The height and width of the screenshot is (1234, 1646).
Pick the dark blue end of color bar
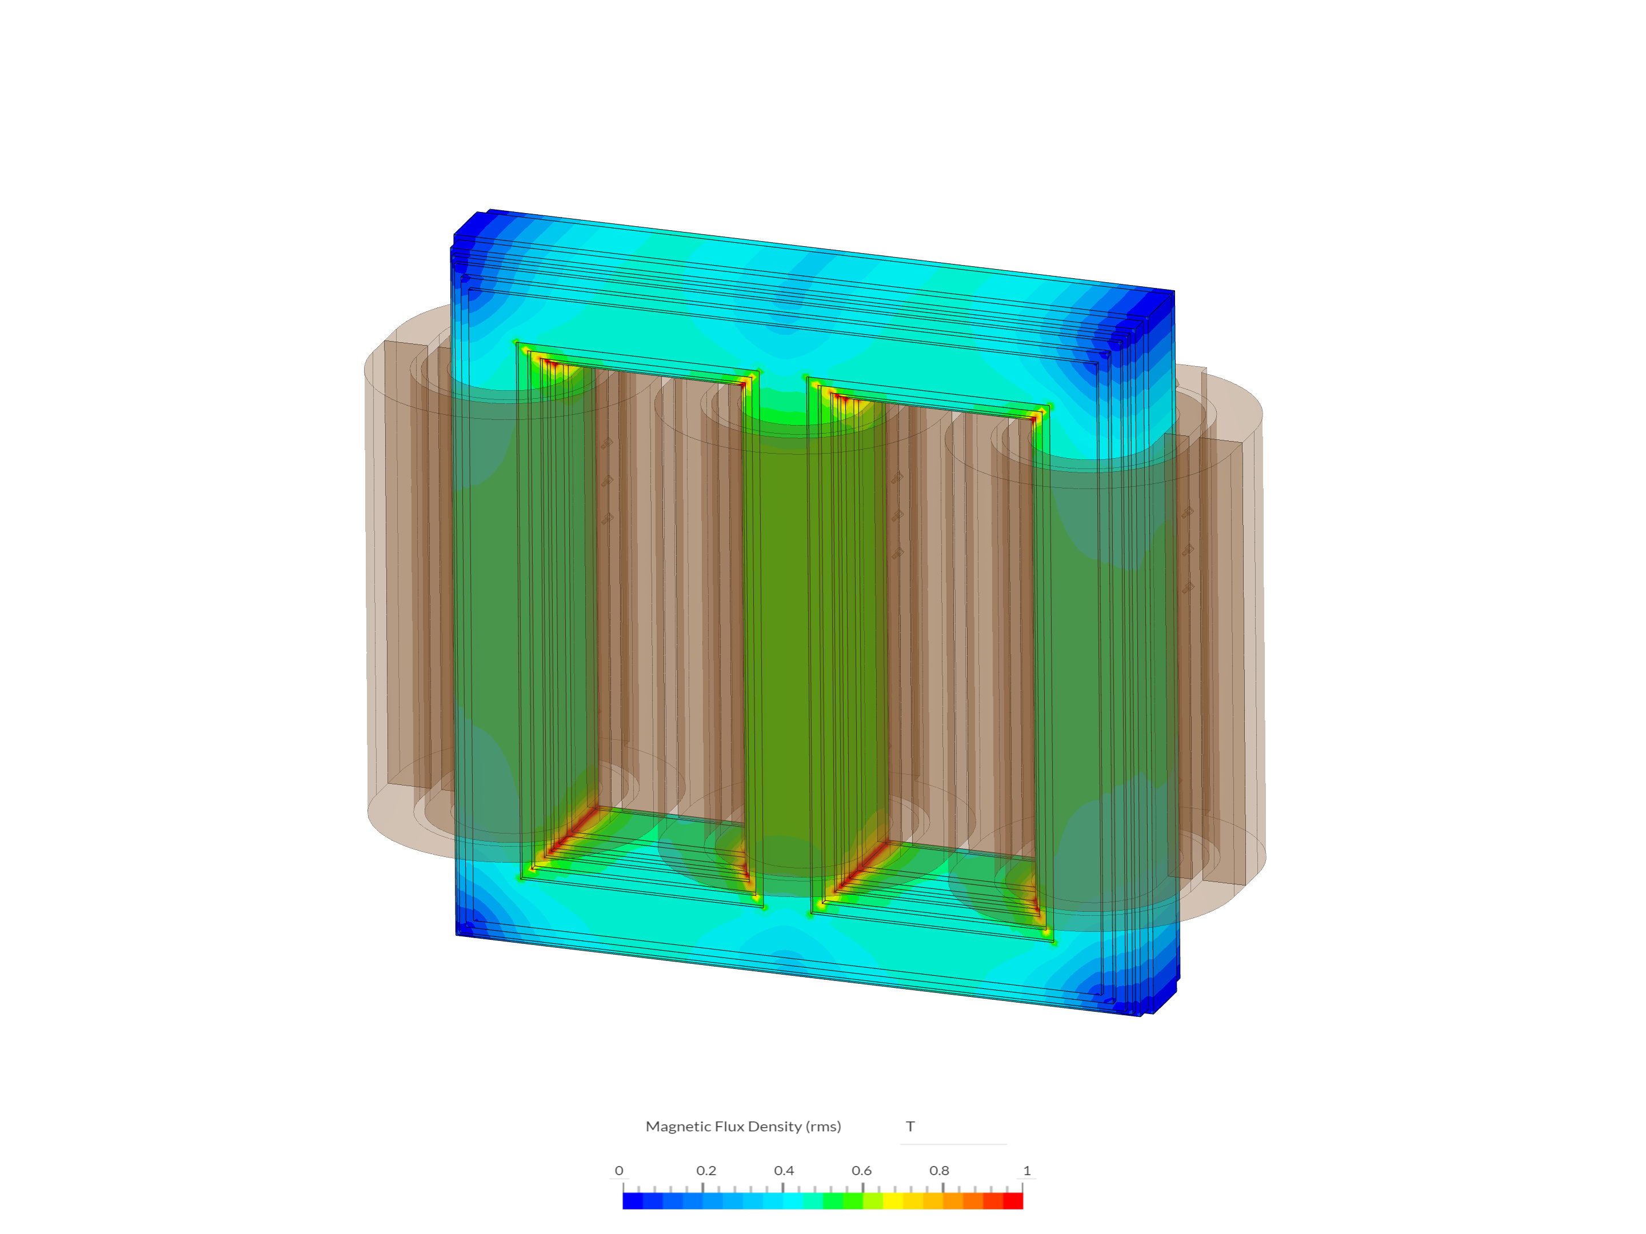[x=632, y=1200]
